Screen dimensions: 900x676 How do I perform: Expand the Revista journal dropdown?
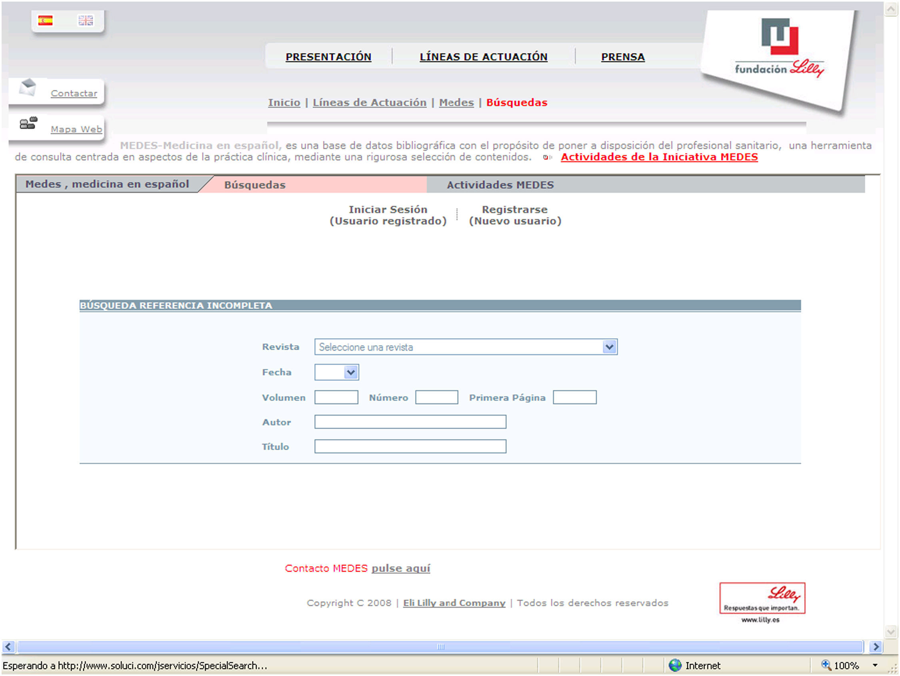coord(609,347)
